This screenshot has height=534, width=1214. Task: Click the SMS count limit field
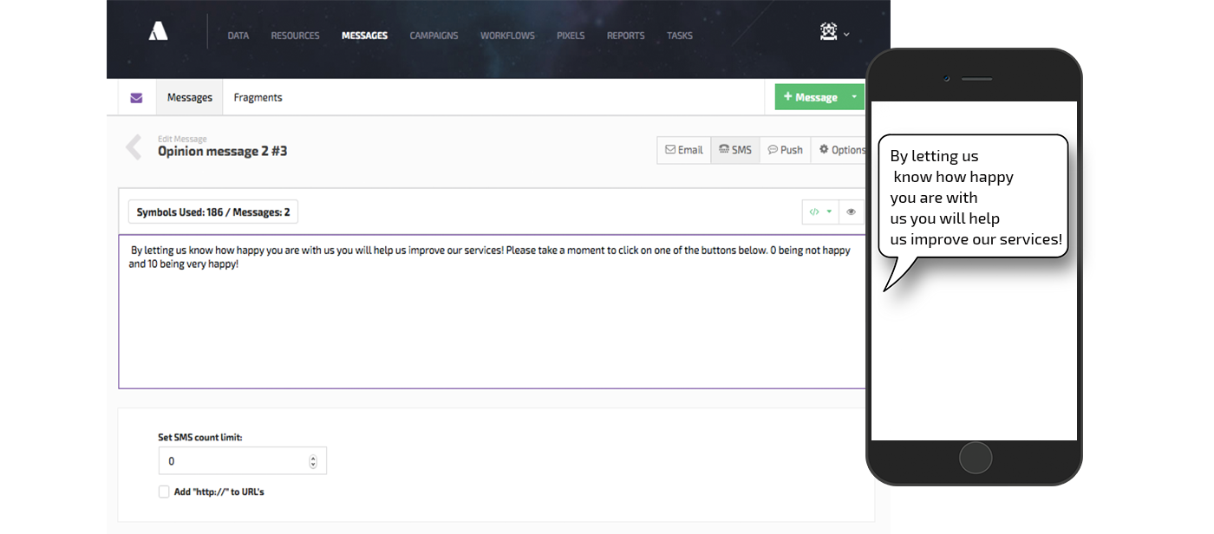242,461
